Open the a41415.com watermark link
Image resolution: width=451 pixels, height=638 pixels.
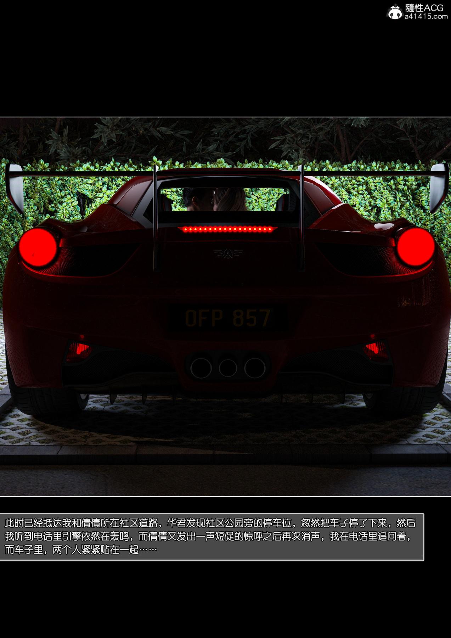pos(426,17)
